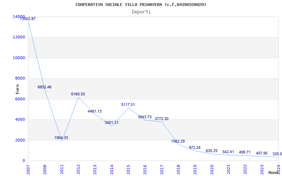This screenshot has width=282, height=176.
Task: Click the 2013 x-axis year label
Action: pyautogui.click(x=95, y=170)
